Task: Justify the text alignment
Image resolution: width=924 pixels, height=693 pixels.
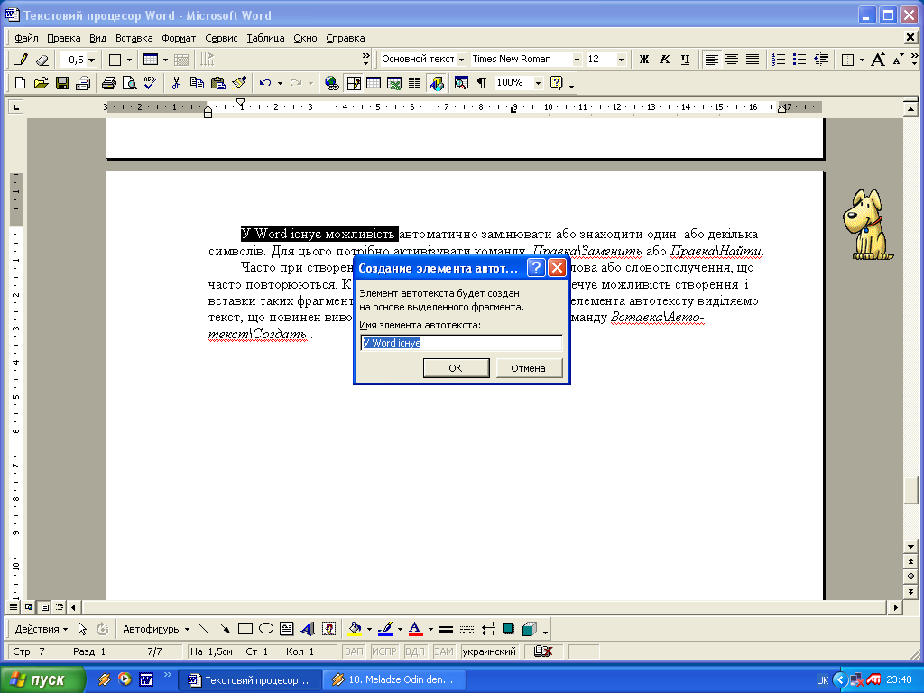Action: pos(753,60)
